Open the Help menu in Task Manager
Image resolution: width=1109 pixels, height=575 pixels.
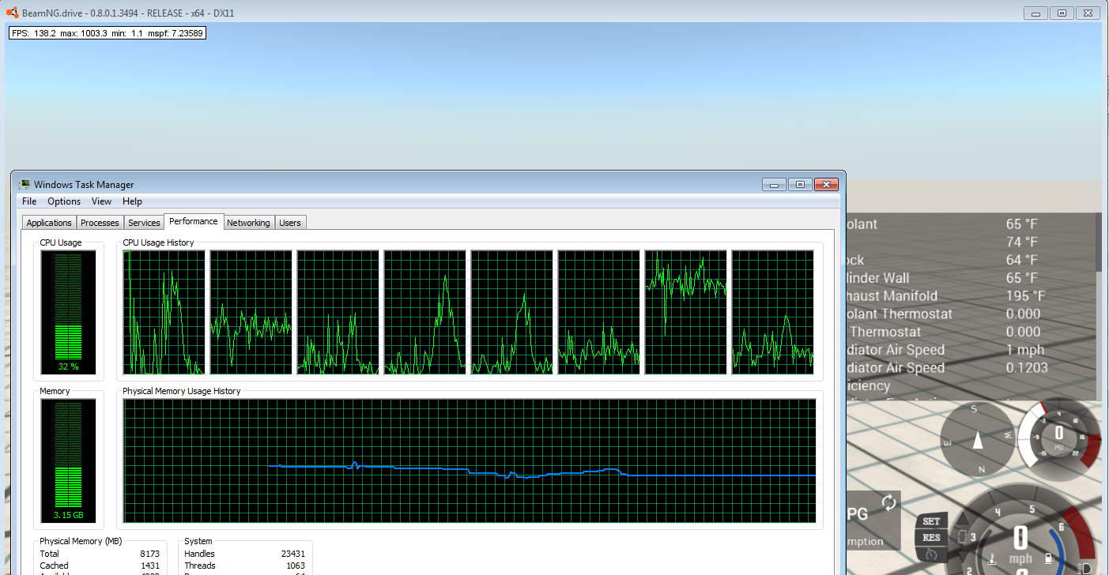click(x=132, y=201)
